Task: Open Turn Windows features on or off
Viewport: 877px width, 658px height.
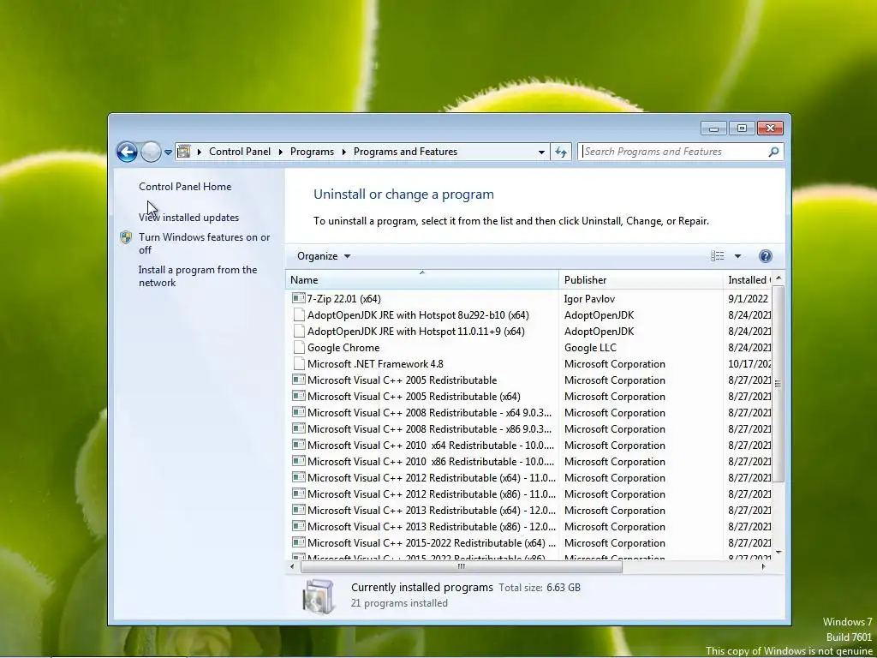Action: click(204, 243)
